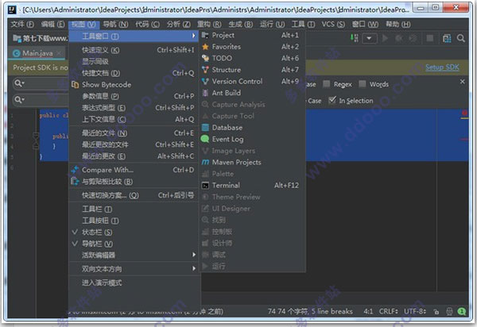Image resolution: width=477 pixels, height=327 pixels.
Task: Expand the 活跃编辑器 submenu
Action: pos(134,255)
